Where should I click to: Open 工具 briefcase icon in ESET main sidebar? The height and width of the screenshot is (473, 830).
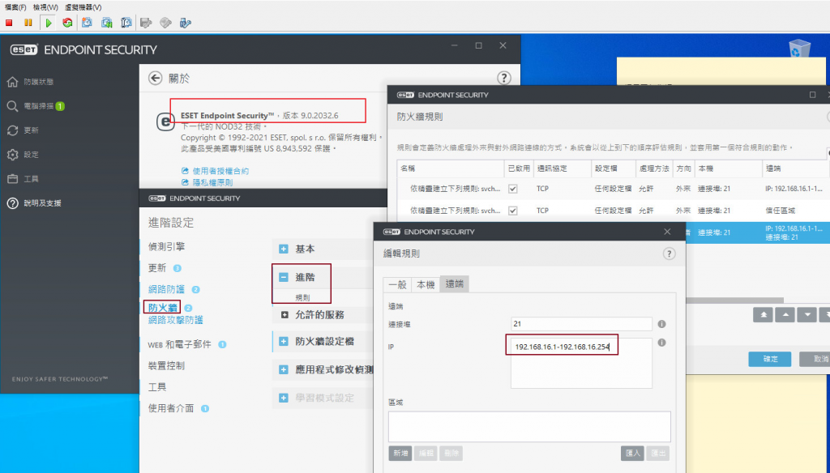pos(12,179)
